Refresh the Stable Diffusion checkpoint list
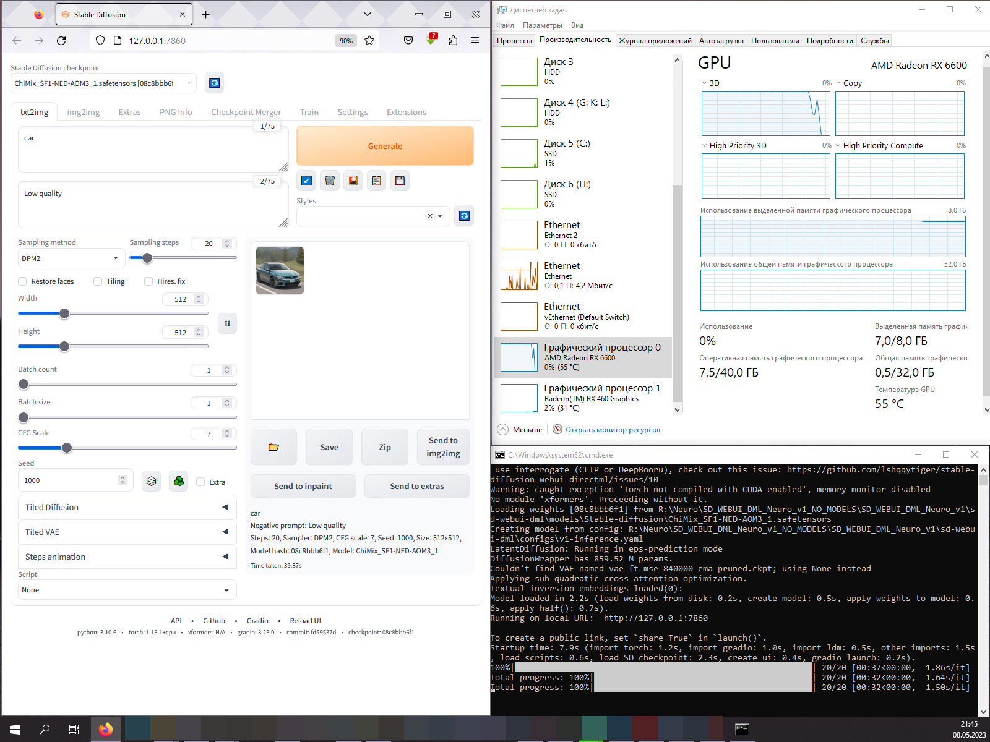Screen dimensions: 990x742 214,83
